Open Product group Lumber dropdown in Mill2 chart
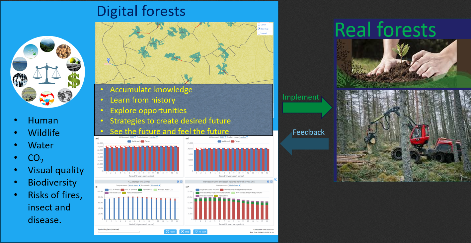The height and width of the screenshot is (243, 471). point(153,137)
